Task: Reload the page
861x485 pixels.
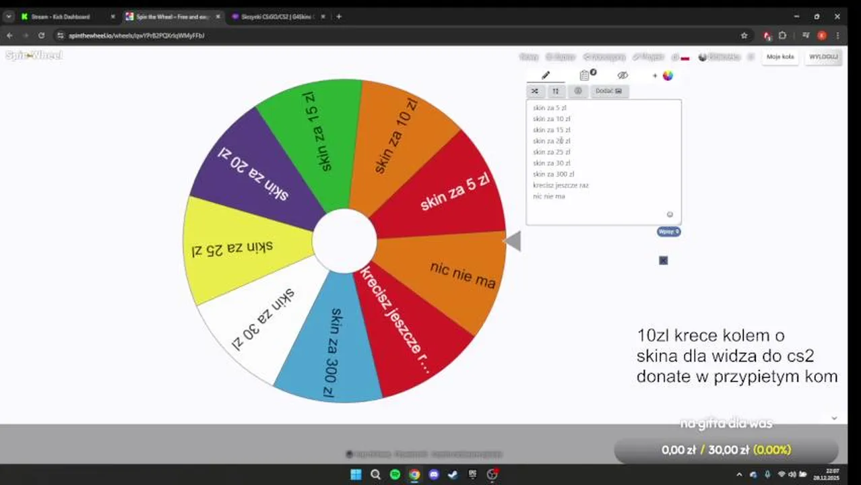Action: [x=42, y=35]
